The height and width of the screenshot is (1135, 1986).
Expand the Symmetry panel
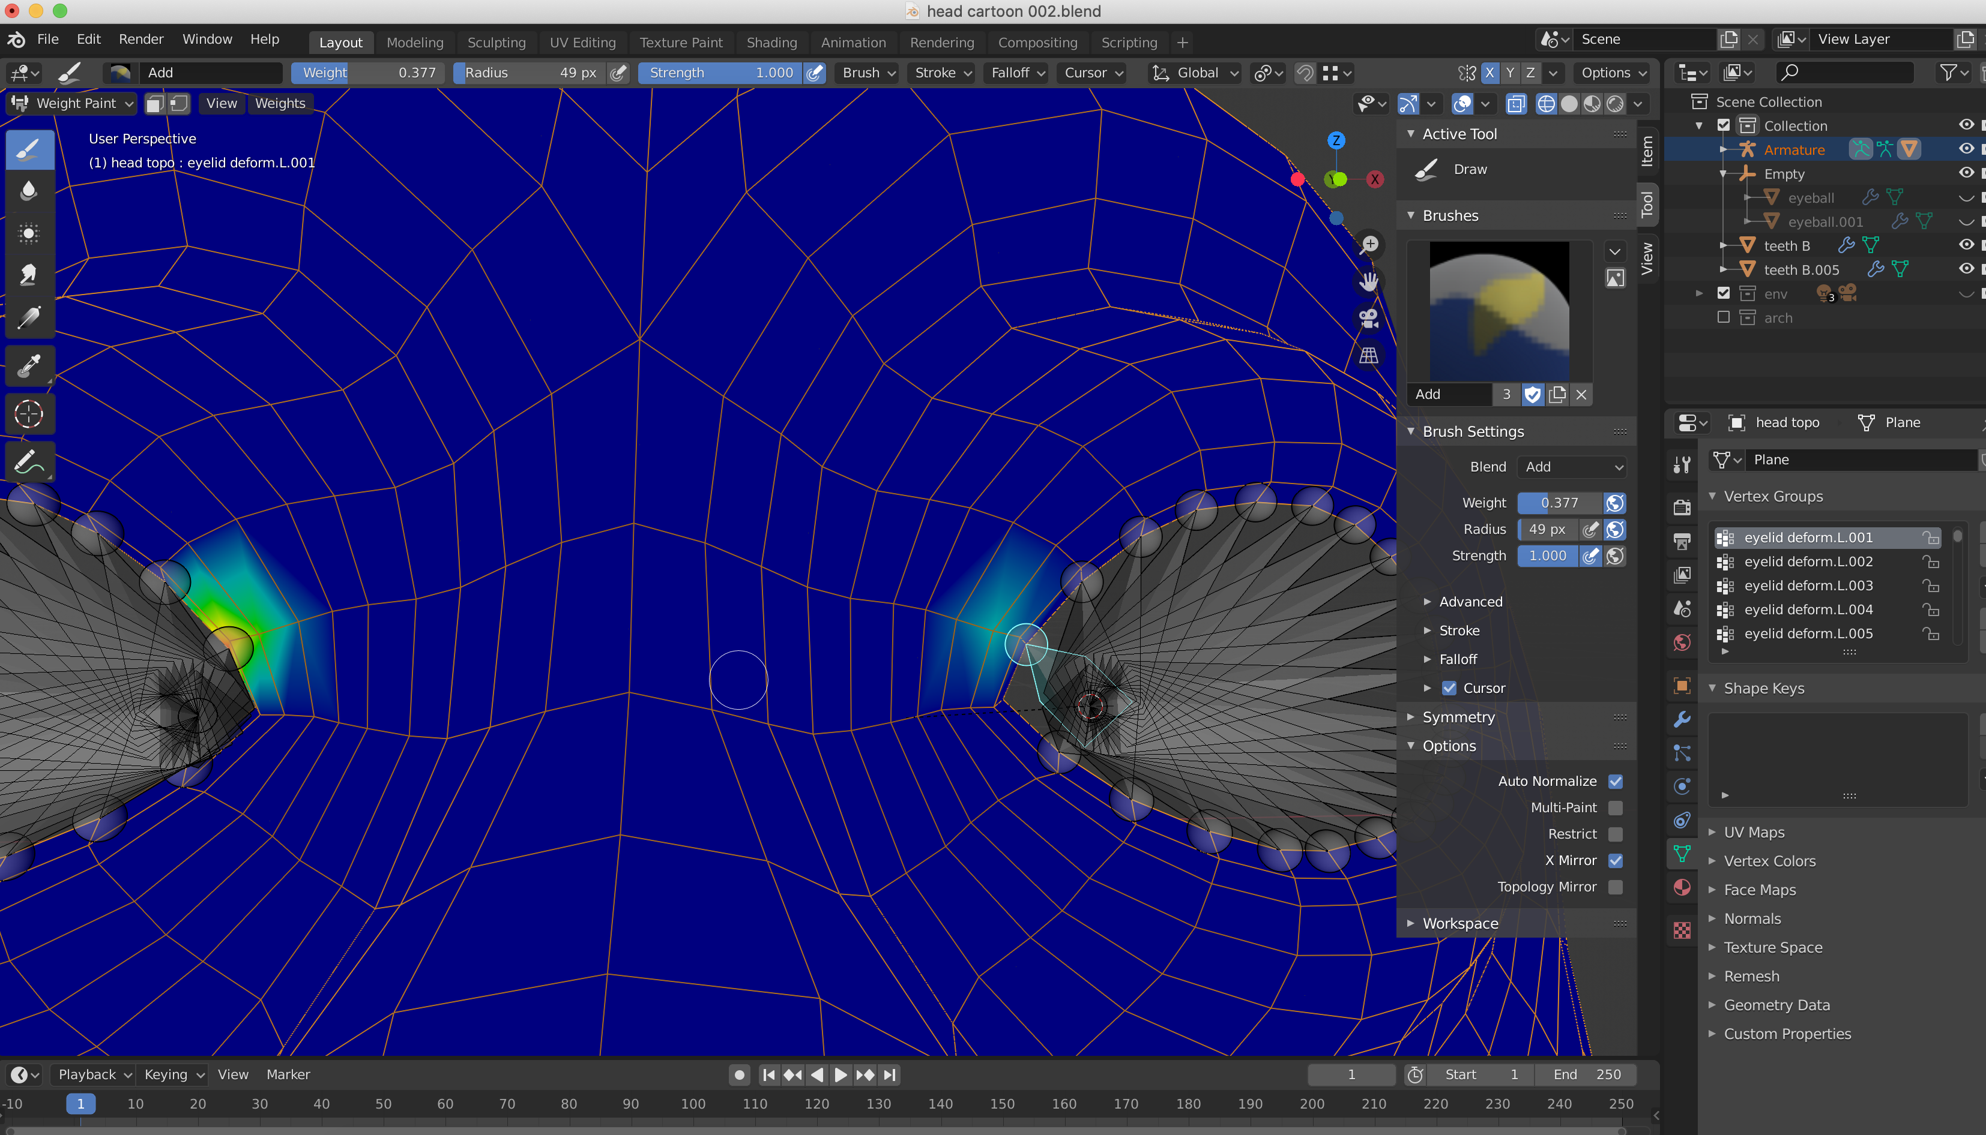[x=1459, y=717]
